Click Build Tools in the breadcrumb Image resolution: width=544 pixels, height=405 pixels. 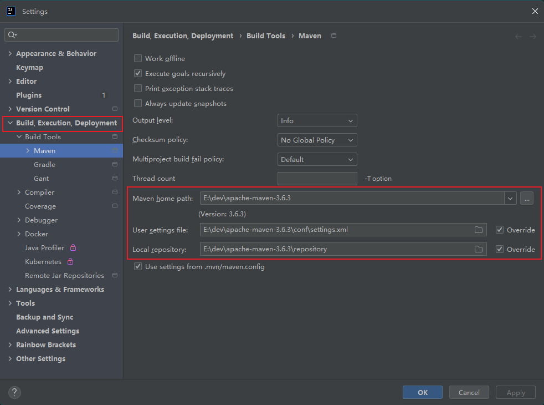[x=266, y=35]
